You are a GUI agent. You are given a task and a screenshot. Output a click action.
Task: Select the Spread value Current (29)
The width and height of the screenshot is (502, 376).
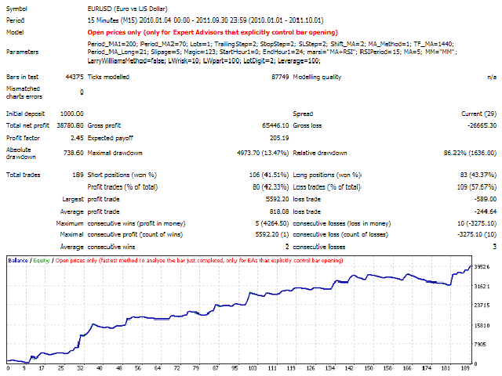pyautogui.click(x=476, y=114)
